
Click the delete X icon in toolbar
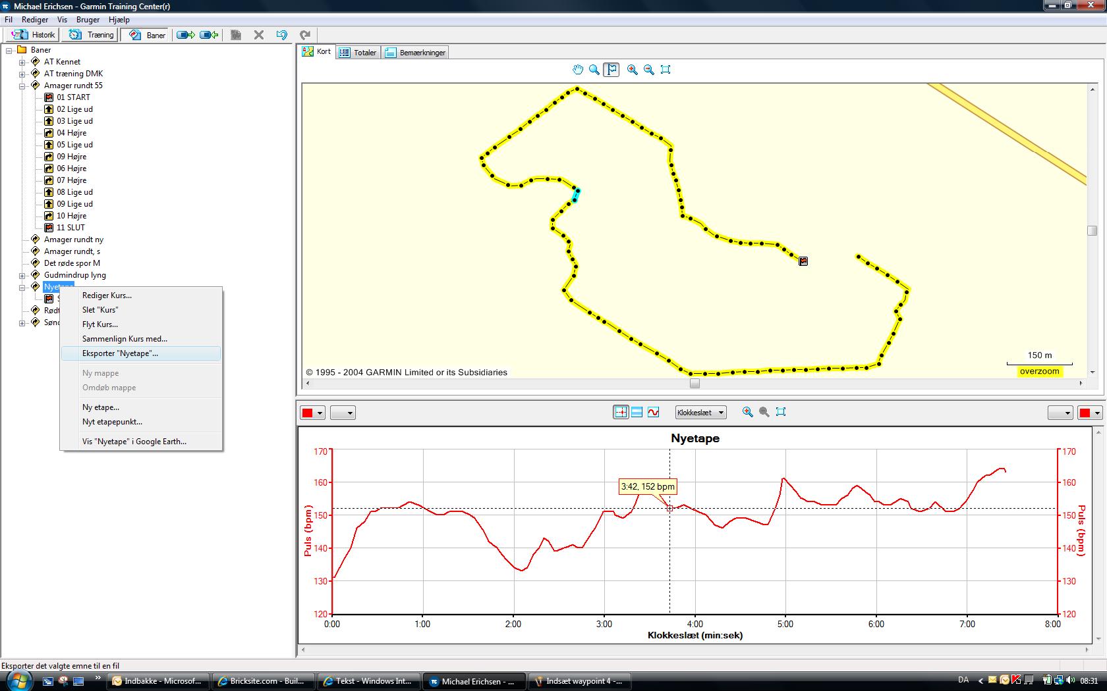tap(259, 35)
